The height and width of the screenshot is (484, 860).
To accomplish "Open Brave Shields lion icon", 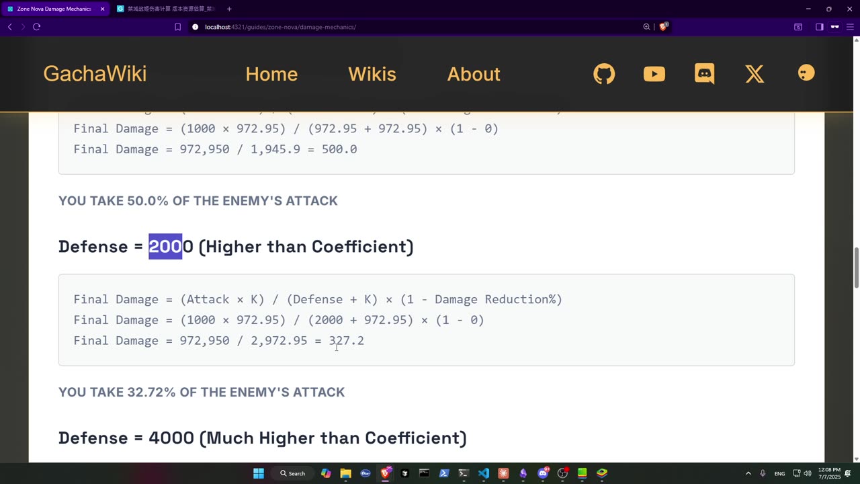I will click(663, 27).
